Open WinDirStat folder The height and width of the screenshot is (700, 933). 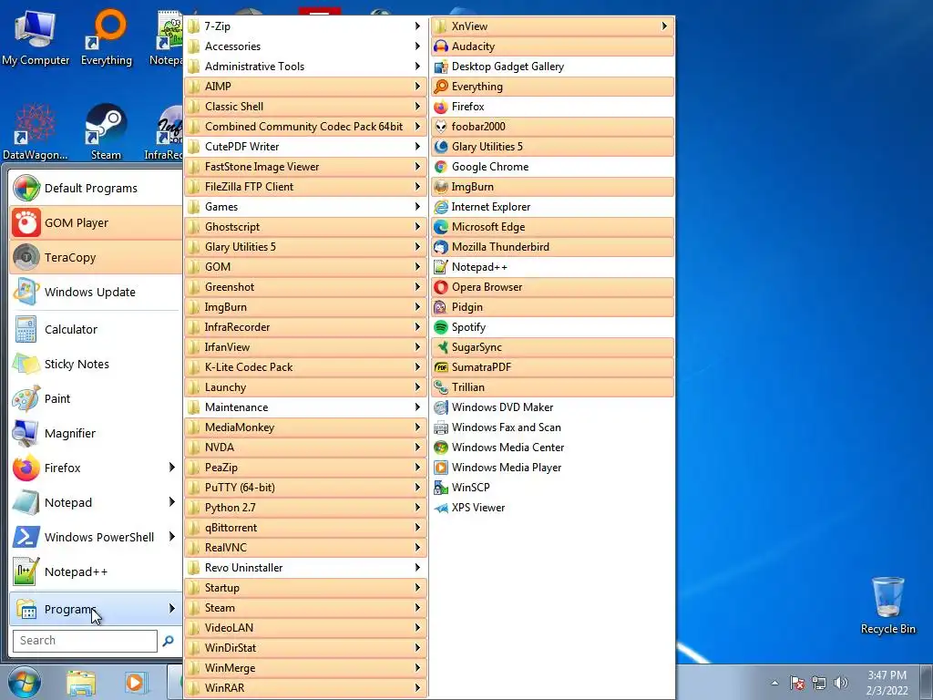(x=305, y=648)
